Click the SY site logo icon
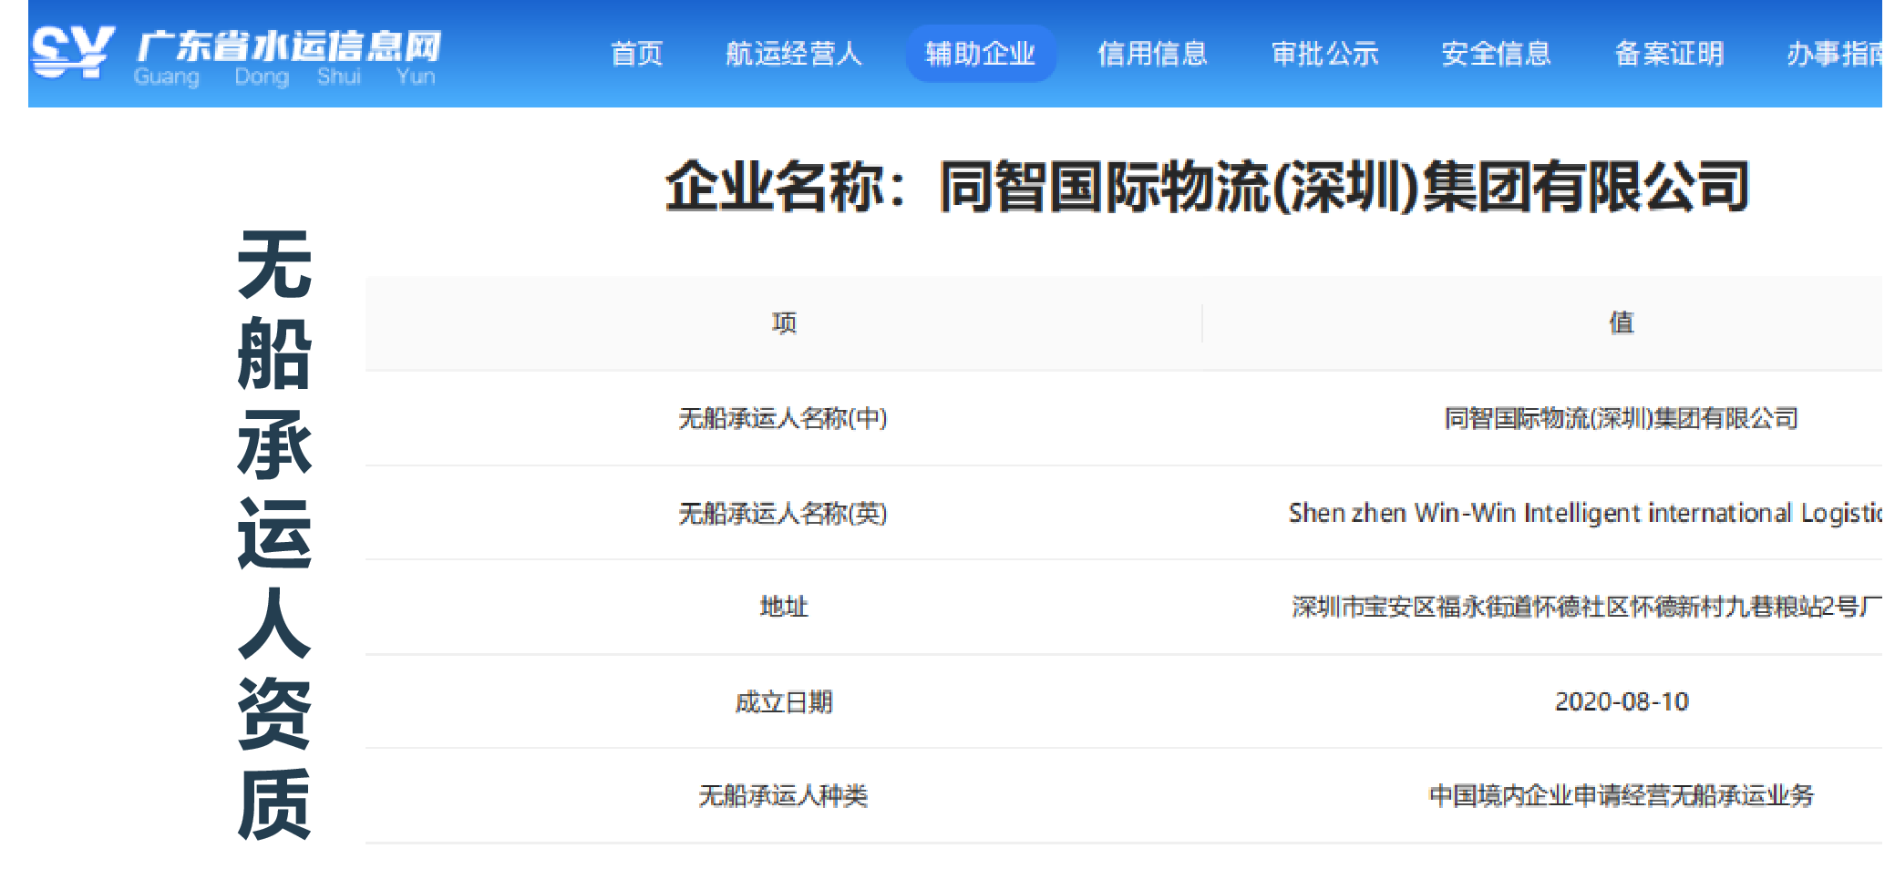Image resolution: width=1895 pixels, height=869 pixels. (x=72, y=52)
